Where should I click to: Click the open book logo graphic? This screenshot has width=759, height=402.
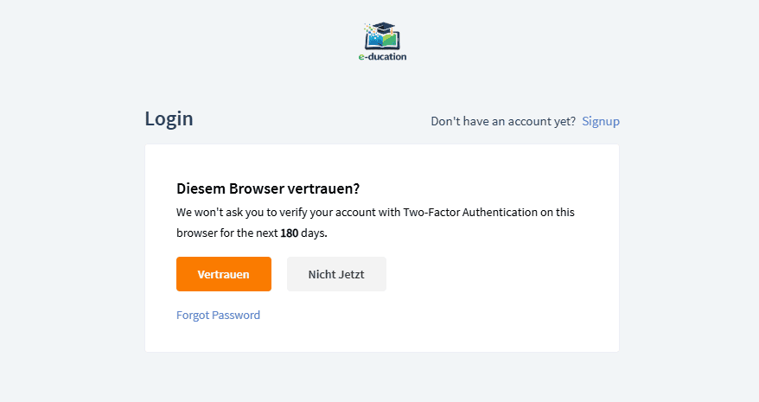click(382, 40)
